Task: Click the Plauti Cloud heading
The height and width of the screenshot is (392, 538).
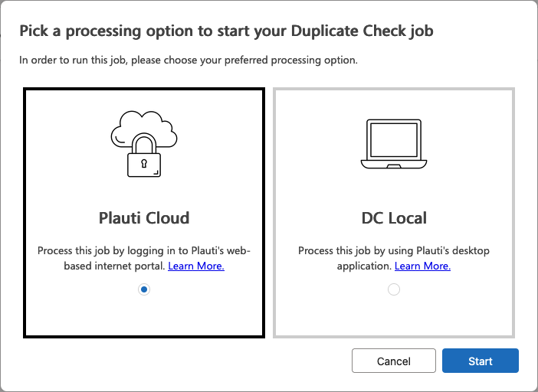Action: [144, 218]
